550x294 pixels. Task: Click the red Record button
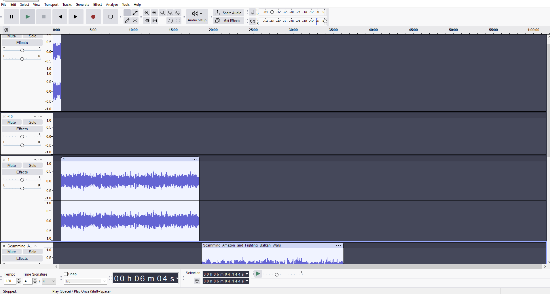click(x=93, y=17)
